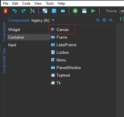The height and width of the screenshot is (117, 124).
Task: Select the Menu component
Action: click(59, 60)
